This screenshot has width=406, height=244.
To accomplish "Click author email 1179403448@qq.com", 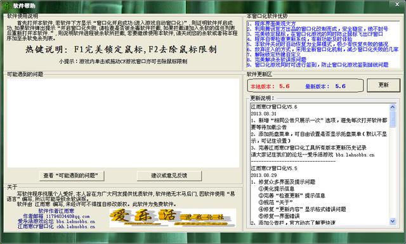I will pos(68,216).
